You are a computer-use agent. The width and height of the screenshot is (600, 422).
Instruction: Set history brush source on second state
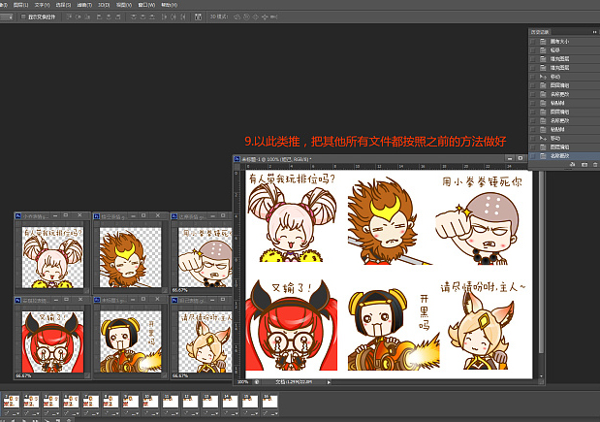pyautogui.click(x=533, y=50)
